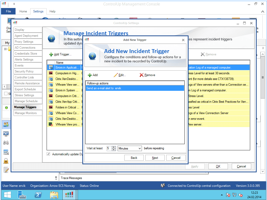Open the File menu

pyautogui.click(x=8, y=11)
